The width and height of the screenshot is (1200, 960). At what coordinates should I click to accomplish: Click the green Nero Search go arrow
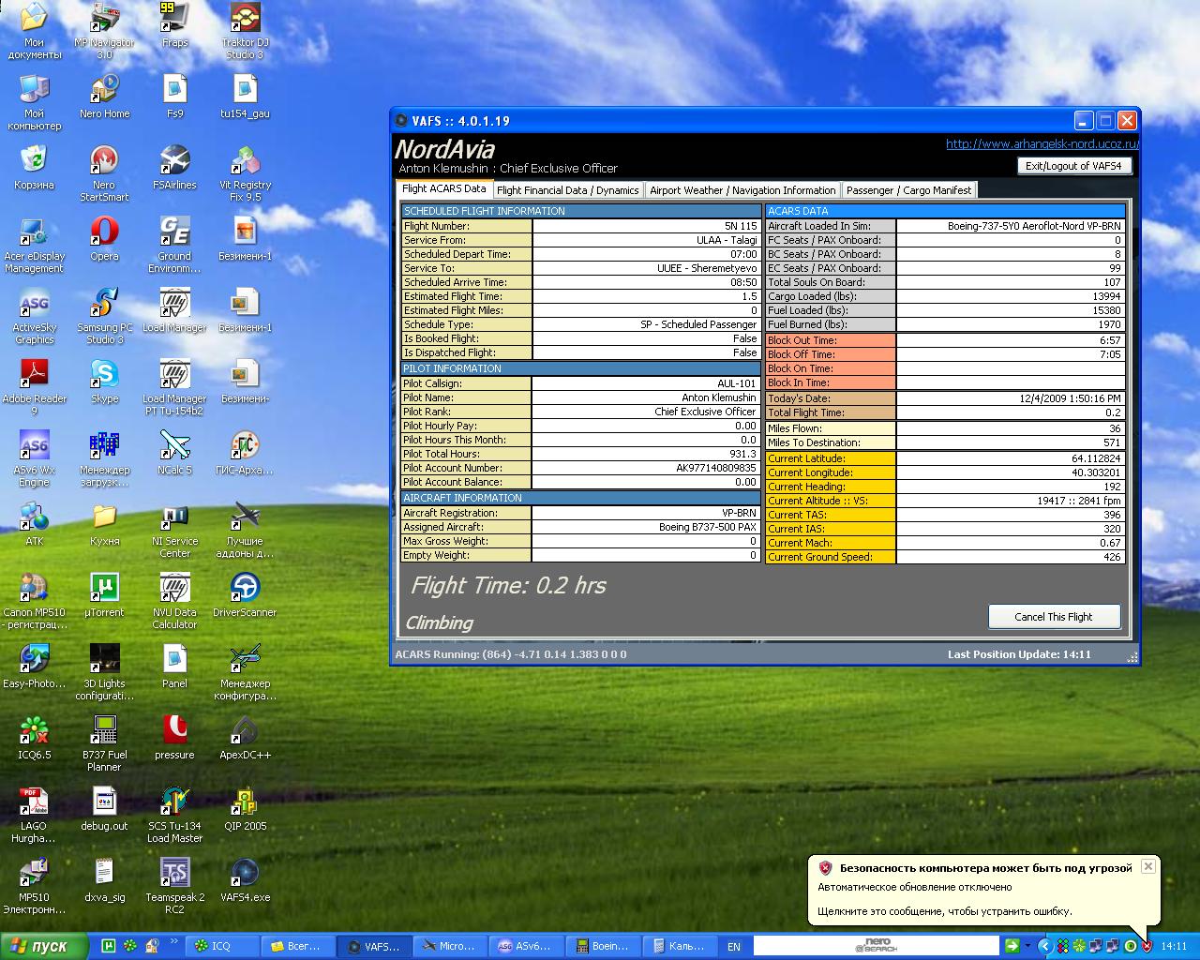click(x=1012, y=947)
